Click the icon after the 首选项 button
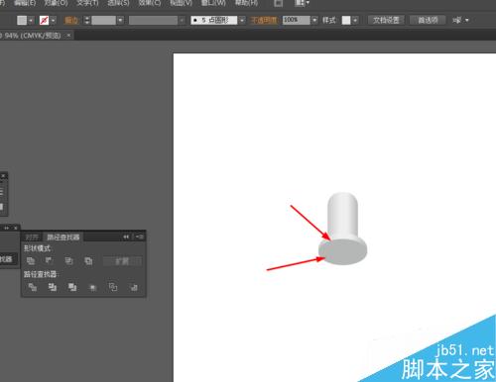Image resolution: width=496 pixels, height=382 pixels. pos(457,21)
